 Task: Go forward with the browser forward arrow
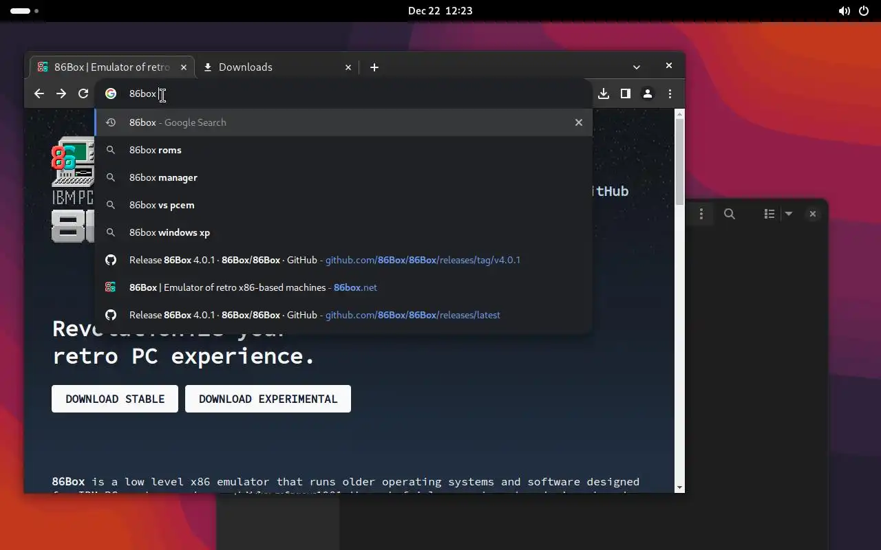(x=61, y=93)
